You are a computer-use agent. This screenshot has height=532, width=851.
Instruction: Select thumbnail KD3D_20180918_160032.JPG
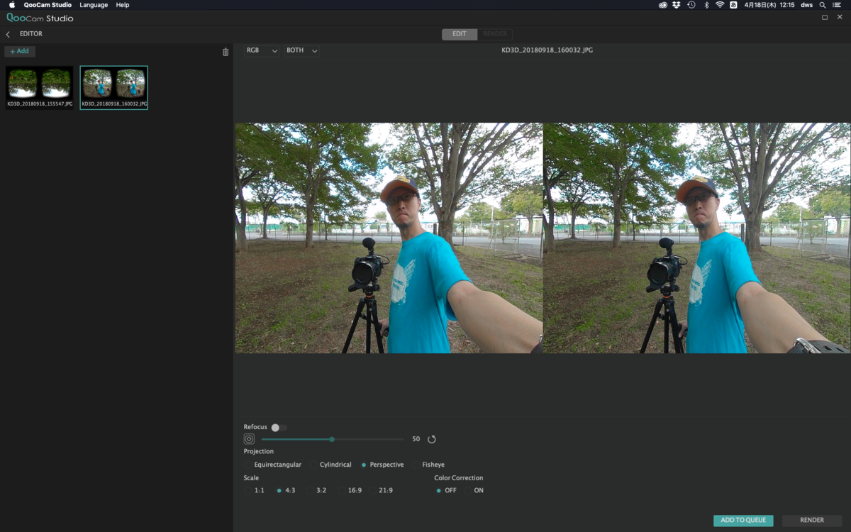(114, 88)
